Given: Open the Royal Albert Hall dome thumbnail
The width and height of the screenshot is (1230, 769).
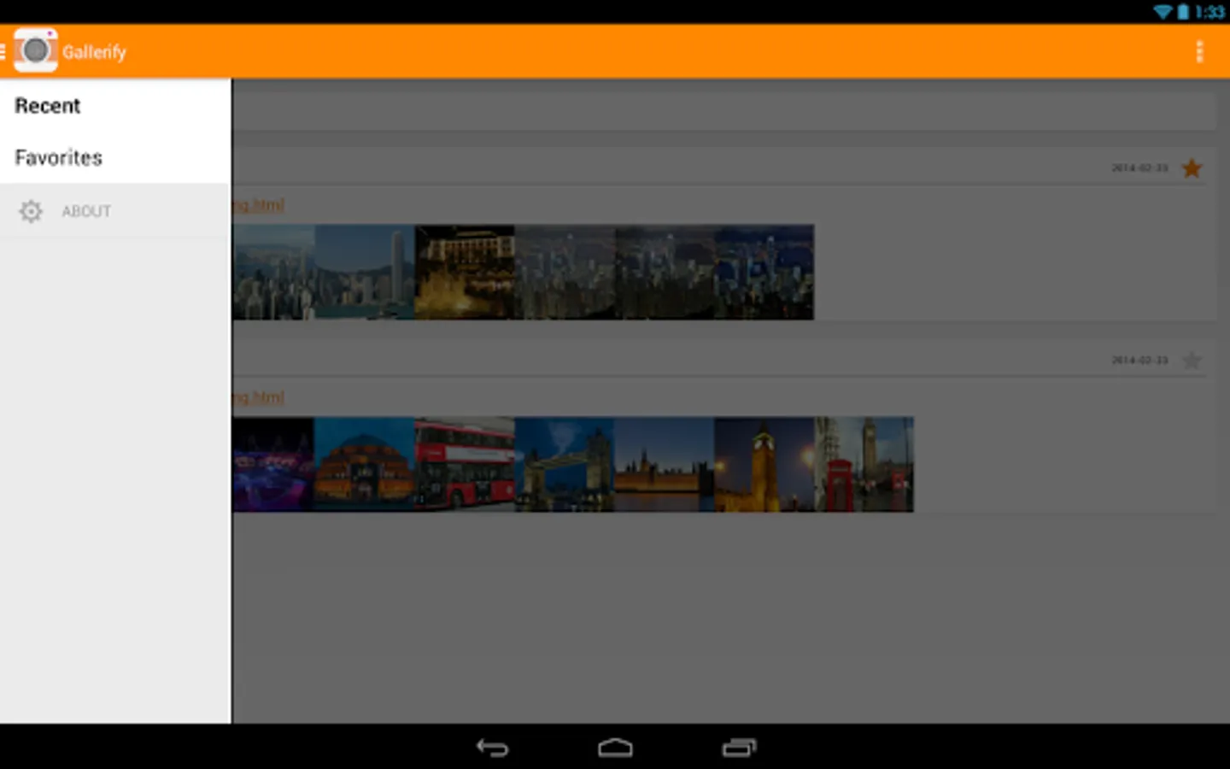Looking at the screenshot, I should [365, 464].
